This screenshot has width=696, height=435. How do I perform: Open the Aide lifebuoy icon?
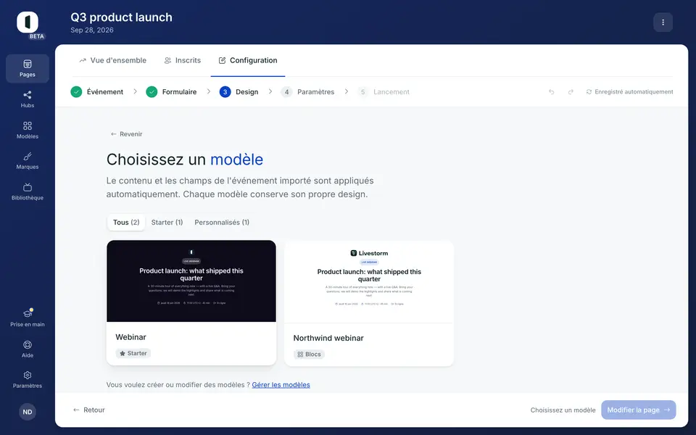tap(27, 345)
